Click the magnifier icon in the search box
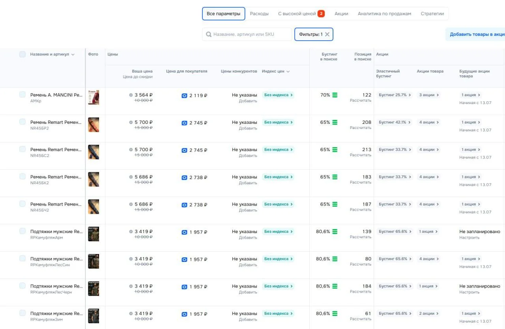Viewport: 505px width, 329px height. click(208, 34)
